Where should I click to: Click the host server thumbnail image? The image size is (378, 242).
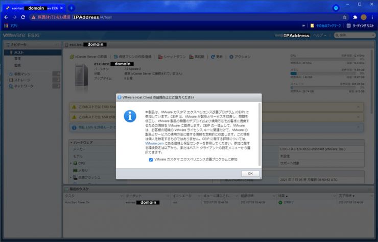(x=81, y=75)
